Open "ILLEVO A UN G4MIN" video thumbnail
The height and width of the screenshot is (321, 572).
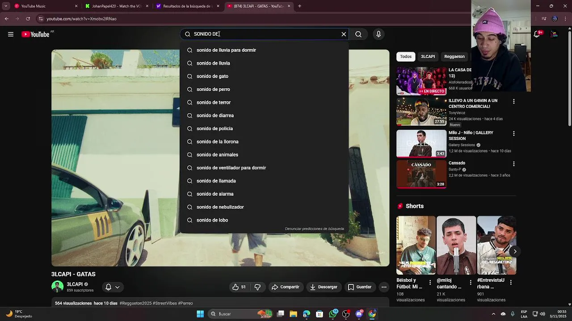[x=421, y=112]
